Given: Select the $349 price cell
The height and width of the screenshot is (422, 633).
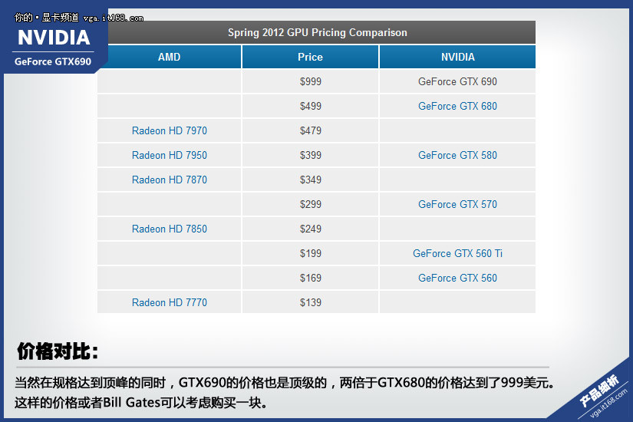Looking at the screenshot, I should coord(310,180).
